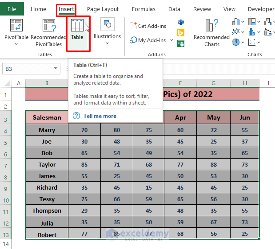
Task: Insert a combo chart
Action: pyautogui.click(x=268, y=32)
